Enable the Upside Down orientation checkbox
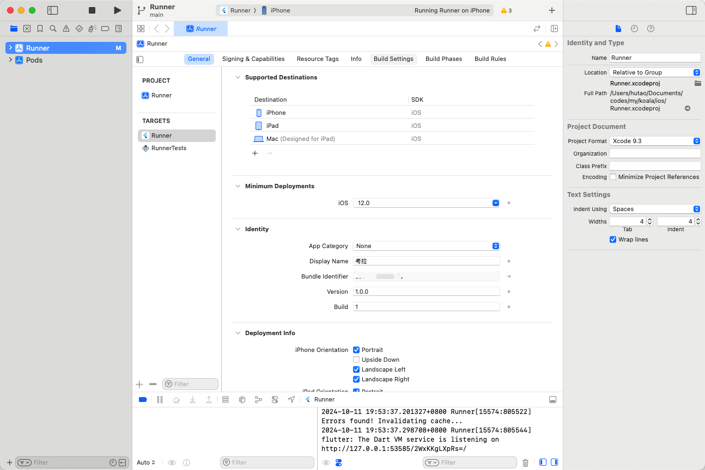Screen dimensions: 705x470 point(356,360)
